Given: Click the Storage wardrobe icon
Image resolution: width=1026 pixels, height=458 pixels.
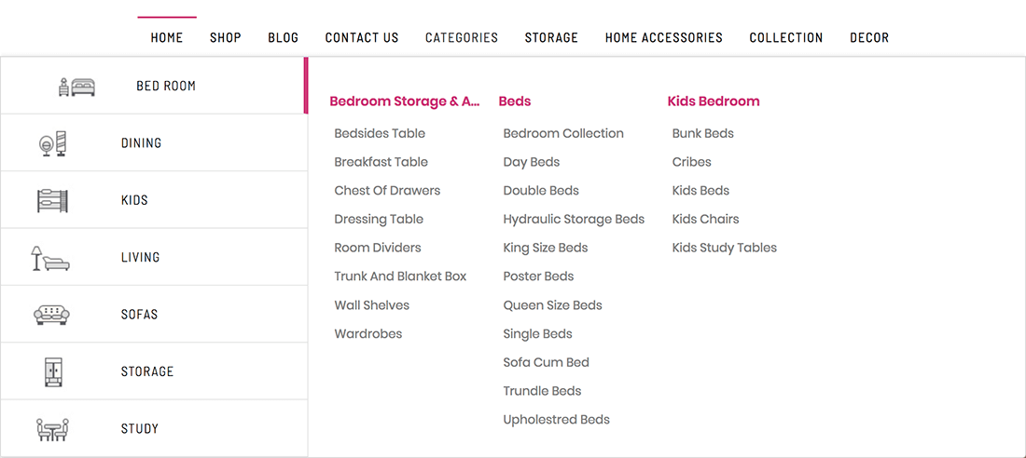Looking at the screenshot, I should tap(53, 371).
